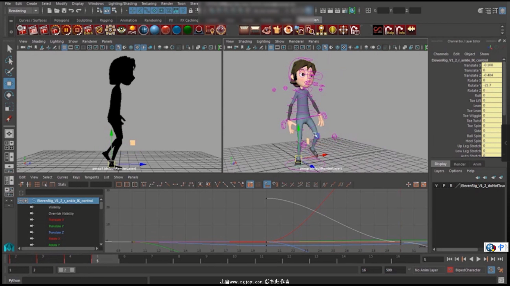This screenshot has height=286, width=510.
Task: Select the arrow Select tool in toolbox
Action: (9, 49)
